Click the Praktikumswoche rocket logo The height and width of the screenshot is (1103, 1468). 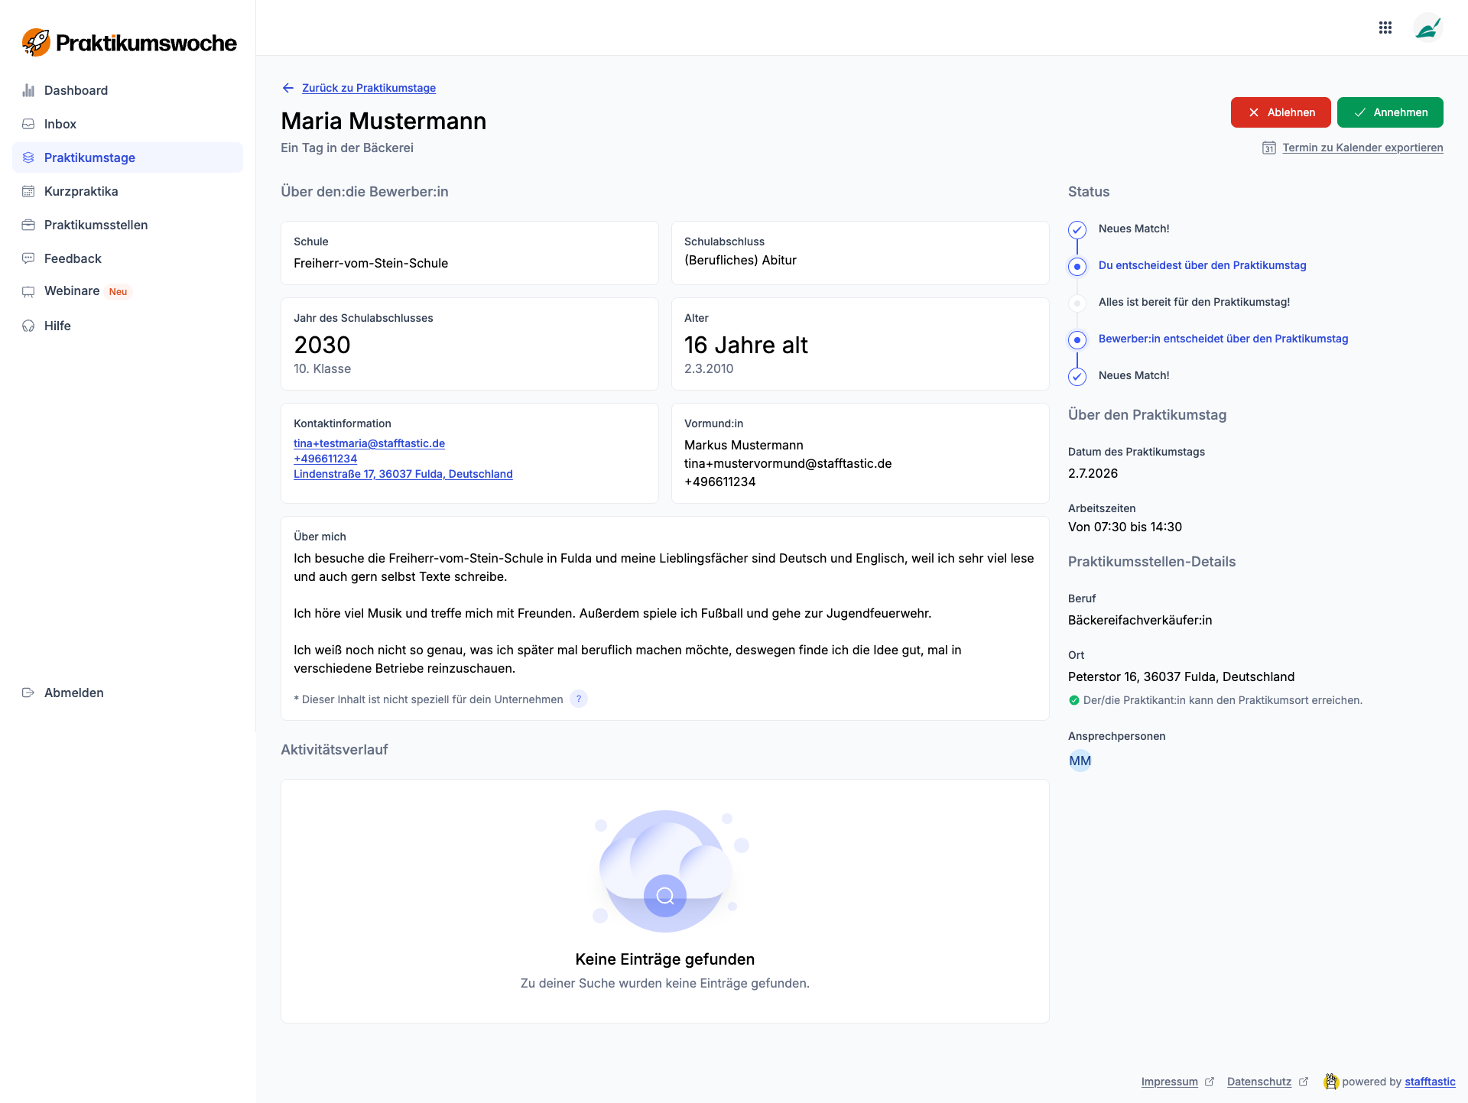(x=36, y=43)
